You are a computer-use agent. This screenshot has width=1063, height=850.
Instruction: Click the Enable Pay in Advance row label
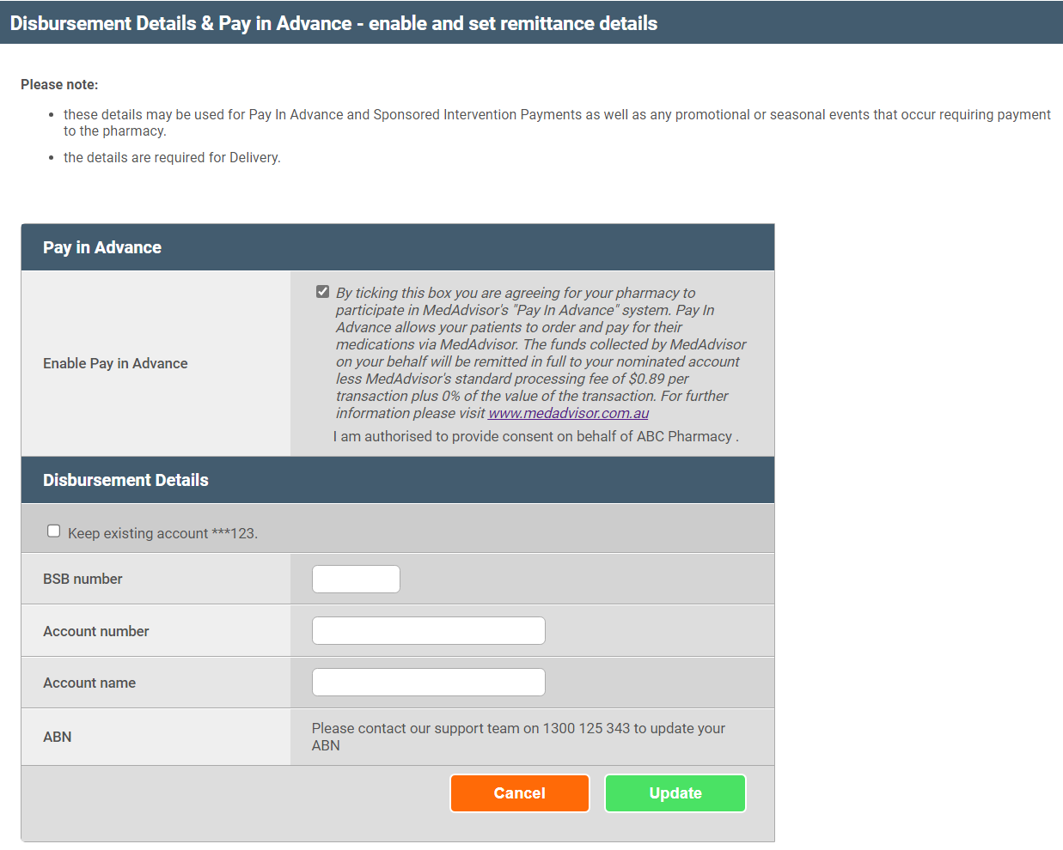(x=115, y=363)
